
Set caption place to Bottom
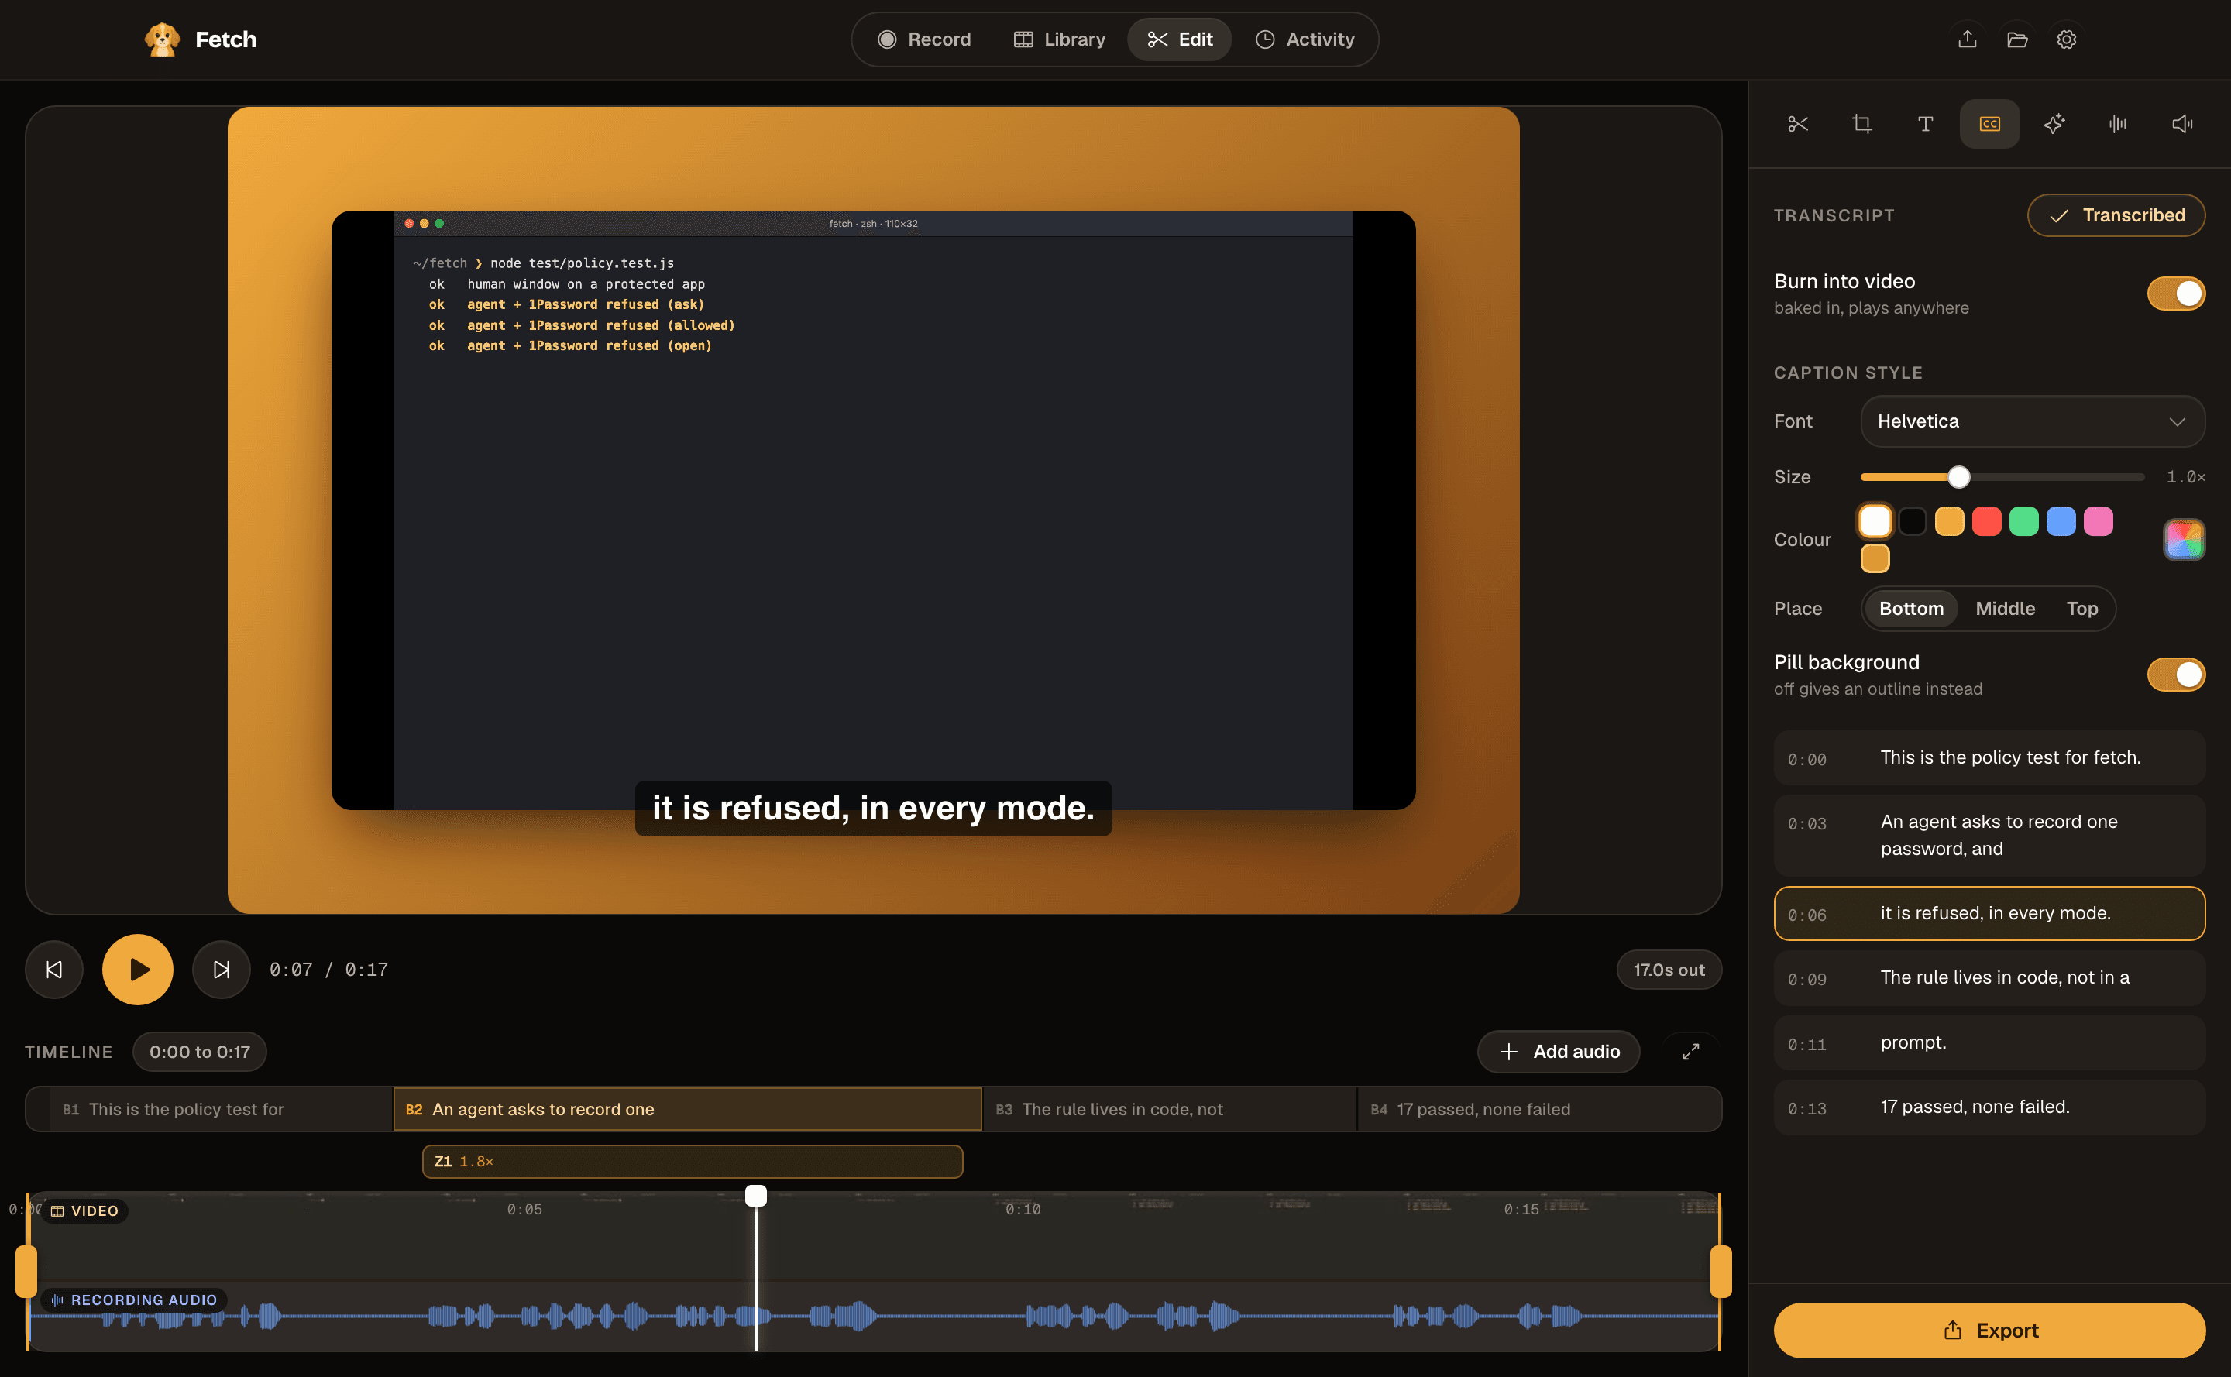[x=1910, y=609]
